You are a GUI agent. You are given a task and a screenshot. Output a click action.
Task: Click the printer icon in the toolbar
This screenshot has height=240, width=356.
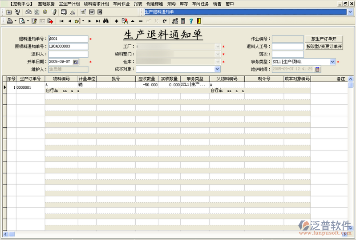pos(9,21)
